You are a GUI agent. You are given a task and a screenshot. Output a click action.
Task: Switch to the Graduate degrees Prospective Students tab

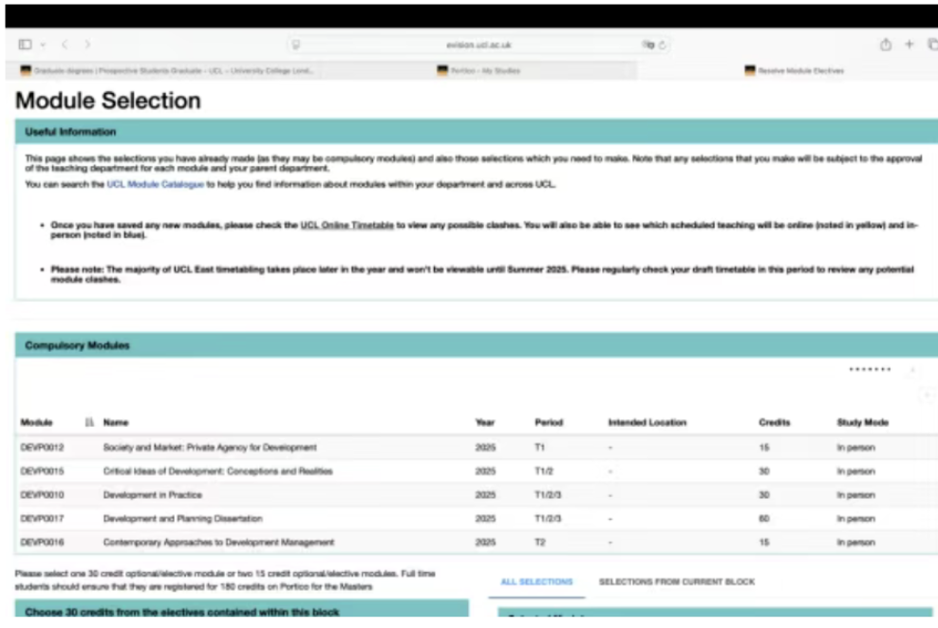pos(171,71)
